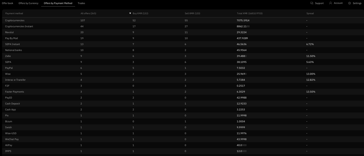The width and height of the screenshot is (364, 156).
Task: Click PayID total 42.9988
Action: [242, 97]
